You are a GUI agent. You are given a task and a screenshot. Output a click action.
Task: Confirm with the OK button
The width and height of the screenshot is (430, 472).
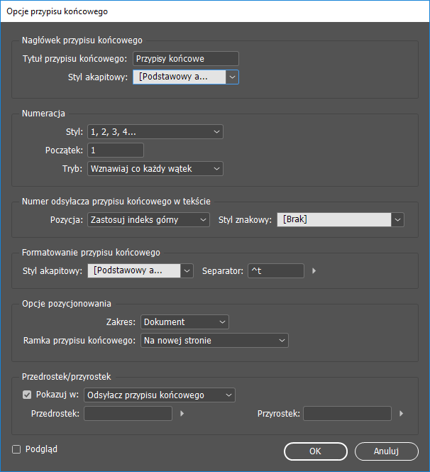click(x=316, y=451)
